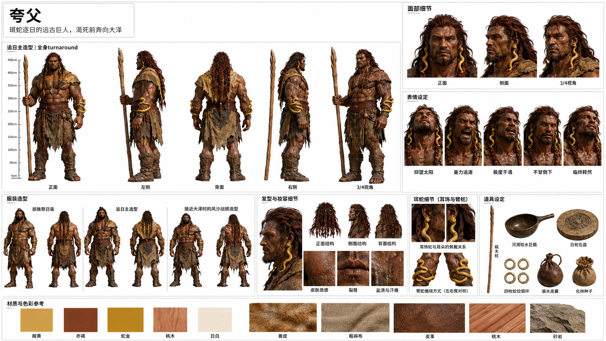
Task: Select the 化林种子 seed bag prop
Action: coord(584,271)
